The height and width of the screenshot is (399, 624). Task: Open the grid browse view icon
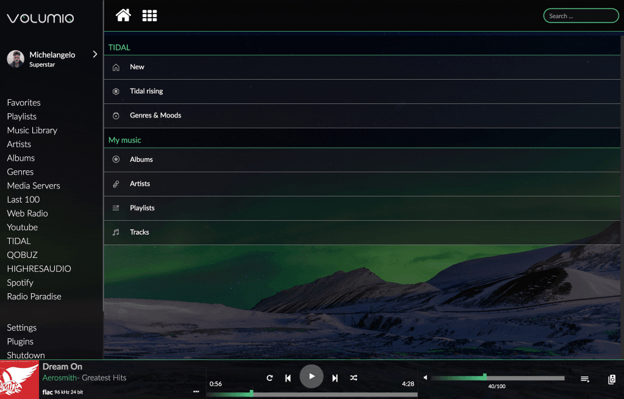click(x=149, y=15)
